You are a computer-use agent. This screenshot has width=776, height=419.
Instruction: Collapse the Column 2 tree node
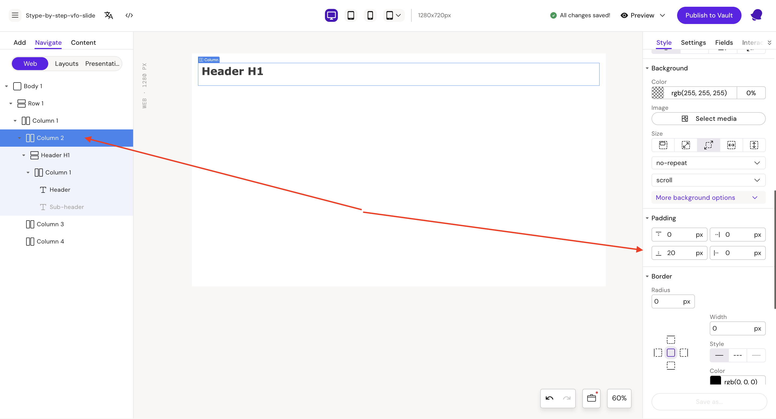click(20, 138)
